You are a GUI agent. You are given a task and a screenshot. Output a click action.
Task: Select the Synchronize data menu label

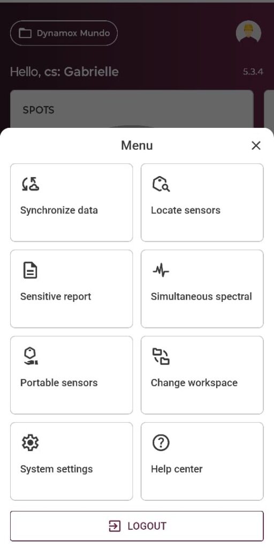[x=59, y=210]
